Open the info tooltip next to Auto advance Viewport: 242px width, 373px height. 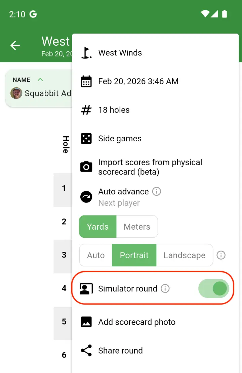tap(156, 191)
